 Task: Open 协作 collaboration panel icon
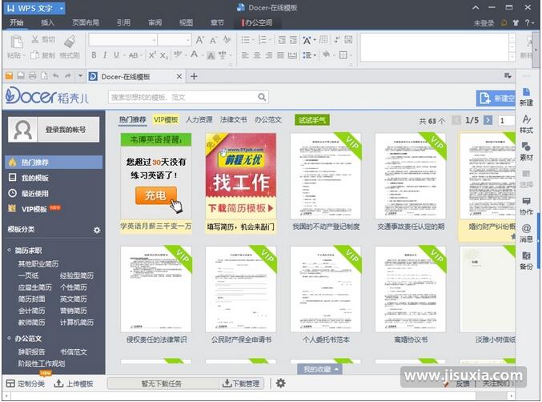(526, 201)
